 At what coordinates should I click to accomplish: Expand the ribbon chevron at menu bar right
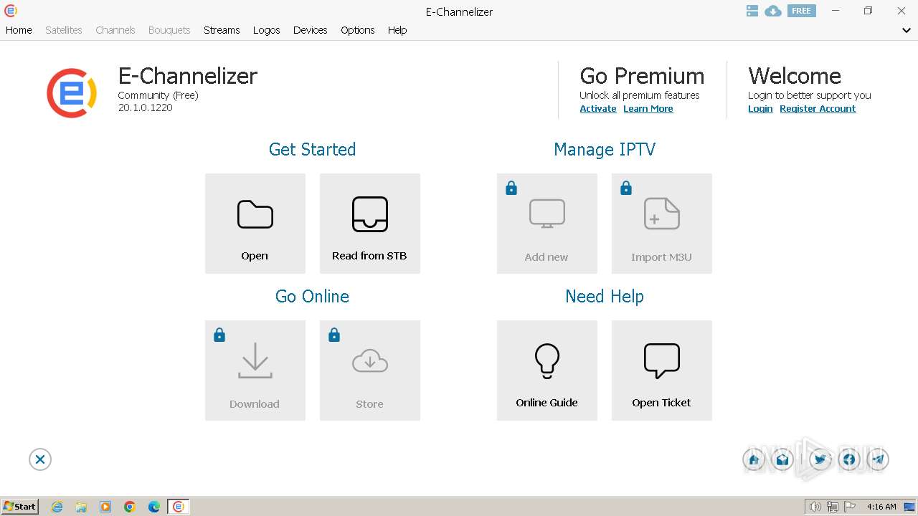point(907,30)
